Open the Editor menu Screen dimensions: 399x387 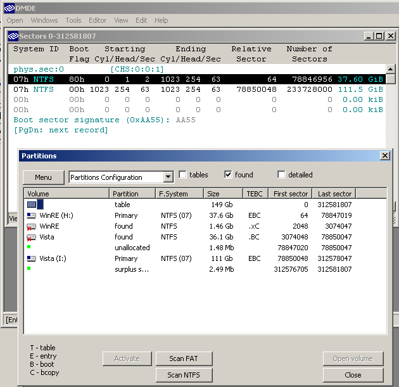(x=98, y=20)
